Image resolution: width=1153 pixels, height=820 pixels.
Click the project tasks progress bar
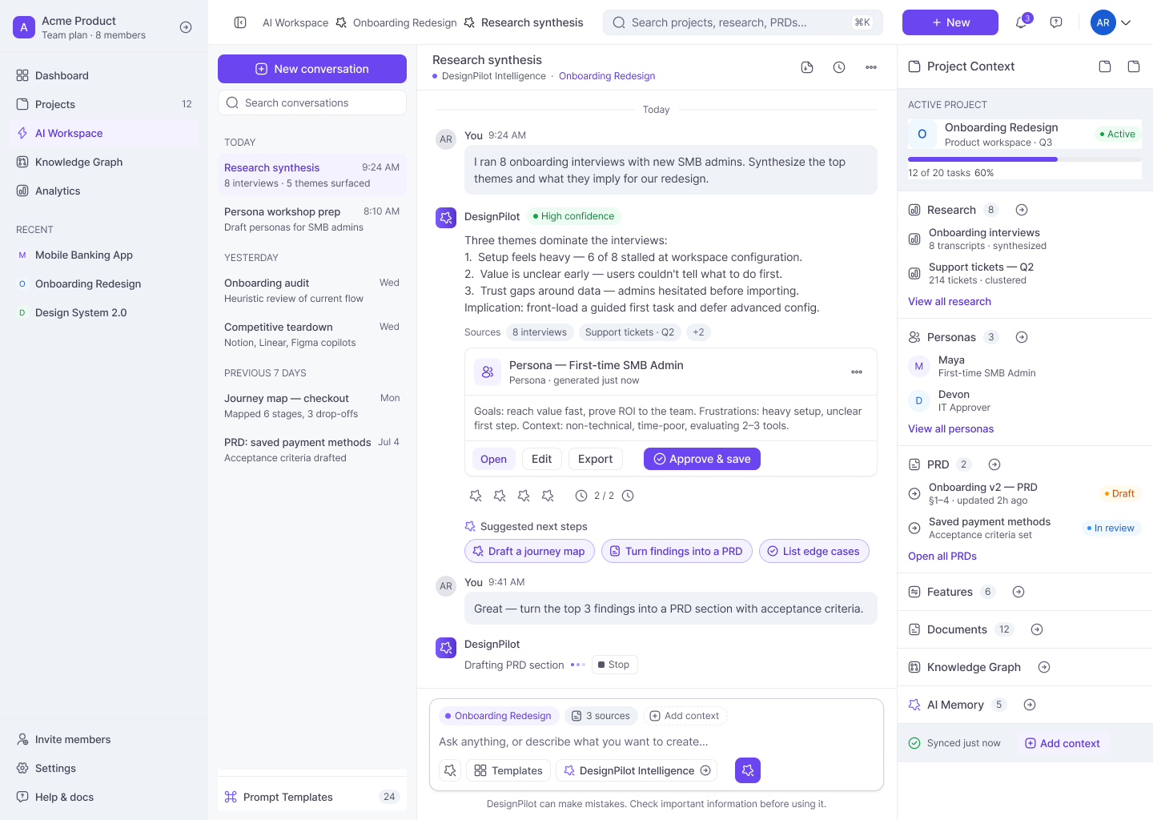click(1025, 159)
